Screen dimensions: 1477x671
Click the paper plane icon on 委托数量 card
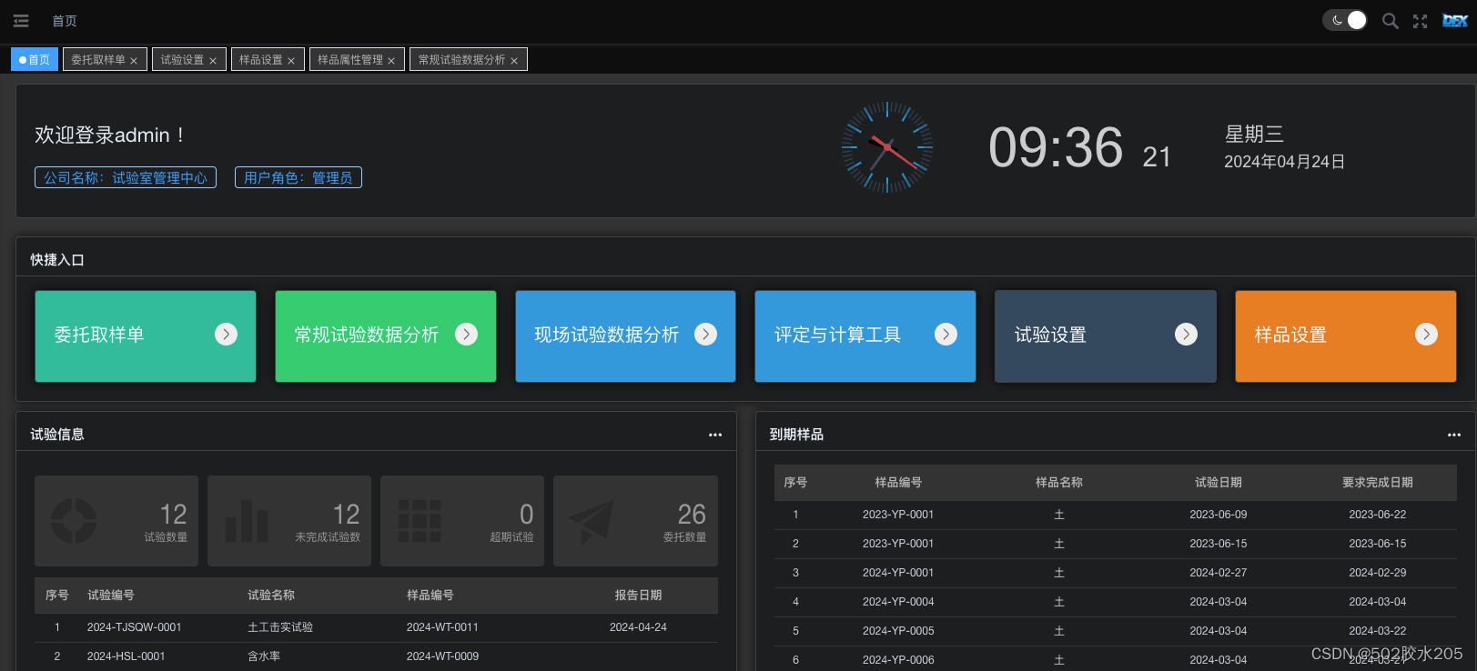[x=592, y=521]
